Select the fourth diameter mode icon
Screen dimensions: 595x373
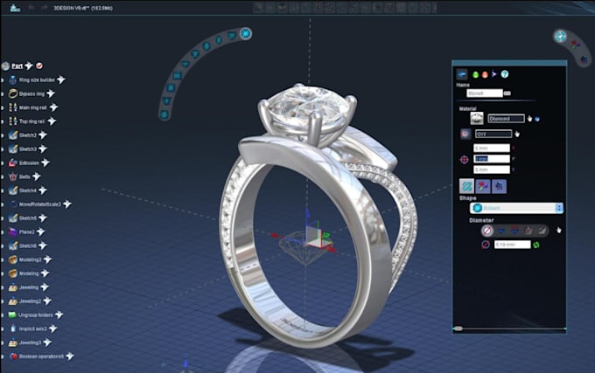pyautogui.click(x=528, y=231)
